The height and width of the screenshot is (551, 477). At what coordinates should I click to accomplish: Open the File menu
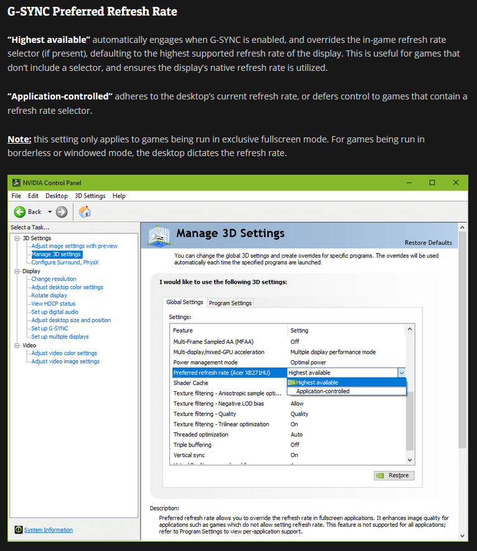point(16,196)
